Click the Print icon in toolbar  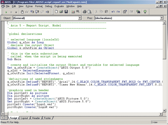(x=85, y=12)
